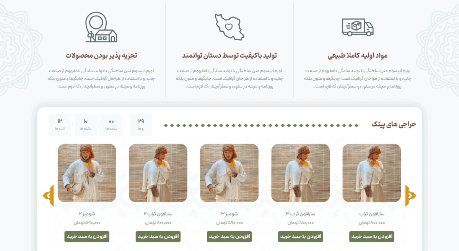The image size is (459, 251).
Task: Open the سارافون کراپ ۲ product image
Action: pos(158,173)
